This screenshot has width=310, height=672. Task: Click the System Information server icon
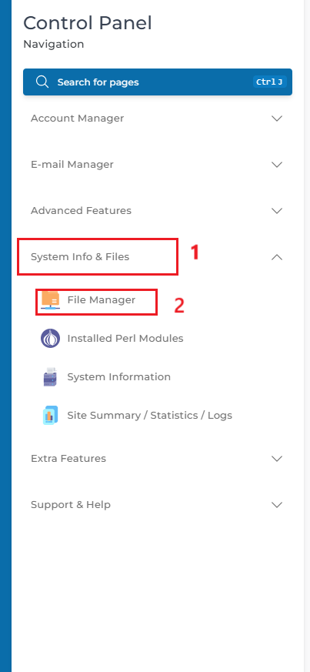click(51, 376)
